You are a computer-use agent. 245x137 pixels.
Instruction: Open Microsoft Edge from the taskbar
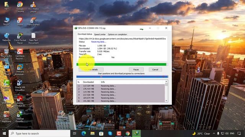tap(83, 134)
